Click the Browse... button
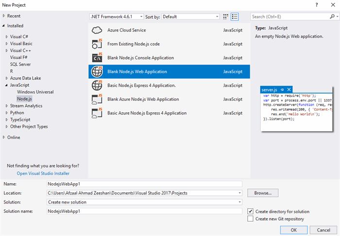The height and width of the screenshot is (236, 340). pyautogui.click(x=263, y=193)
